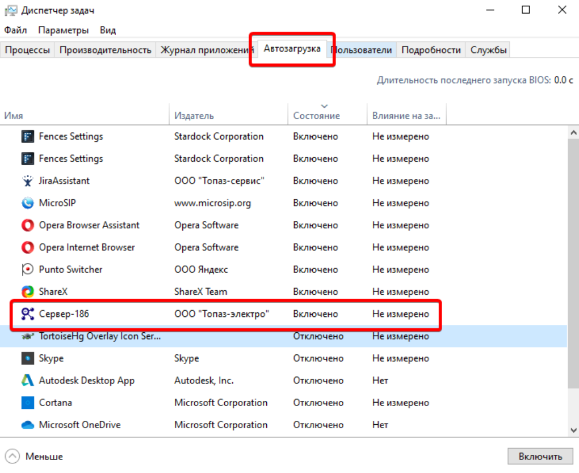This screenshot has height=473, width=579.
Task: Click Включено status in ShareX row
Action: [316, 292]
